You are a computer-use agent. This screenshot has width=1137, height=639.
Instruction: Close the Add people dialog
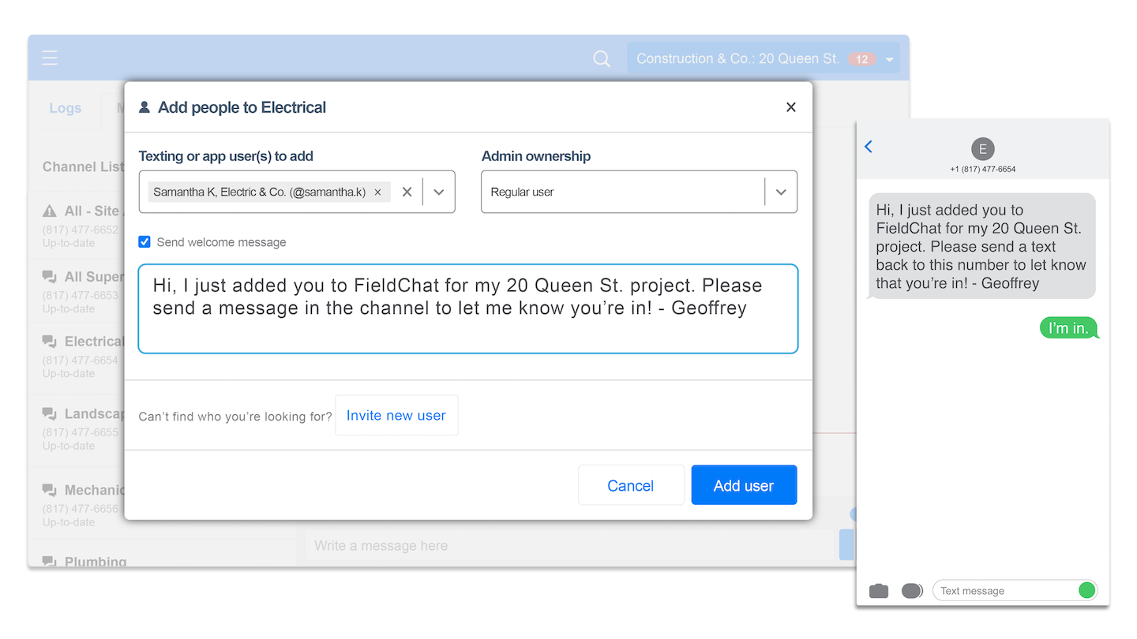click(790, 107)
